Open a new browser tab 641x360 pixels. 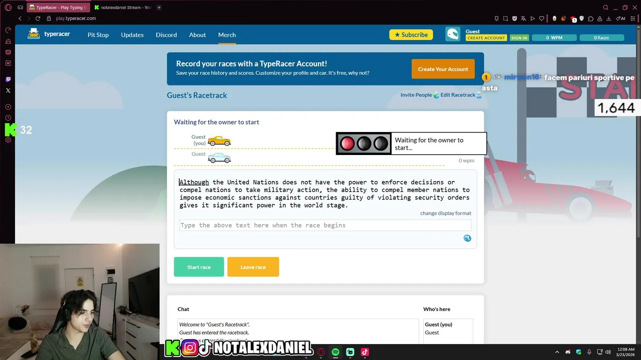[159, 7]
